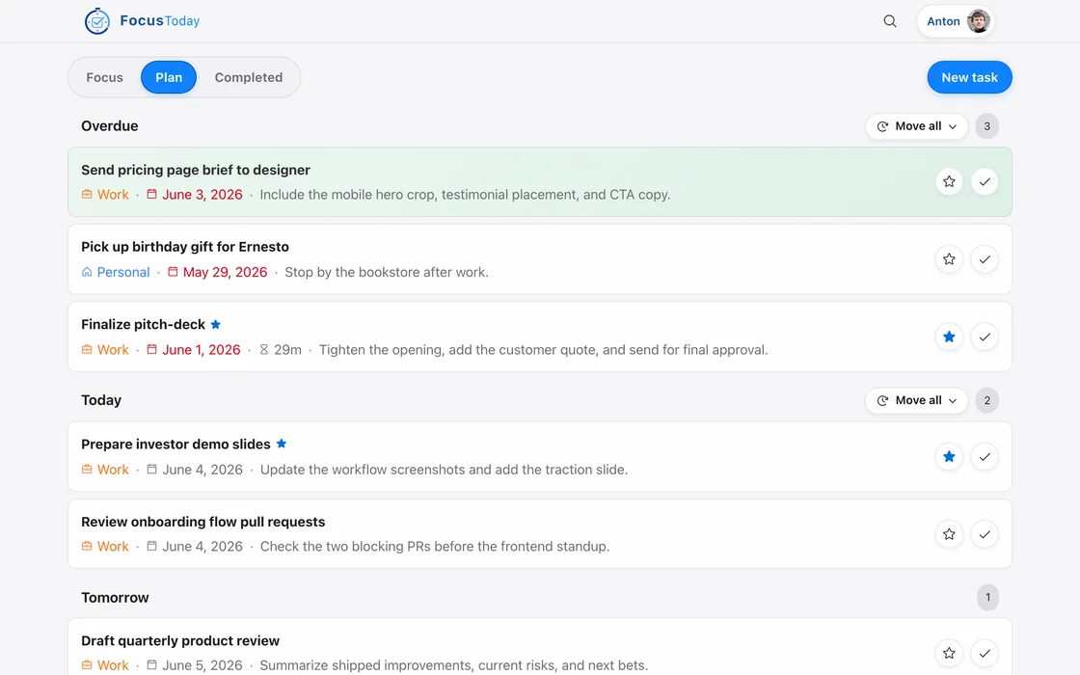
Task: Click the '29m' time estimate
Action: (x=288, y=350)
